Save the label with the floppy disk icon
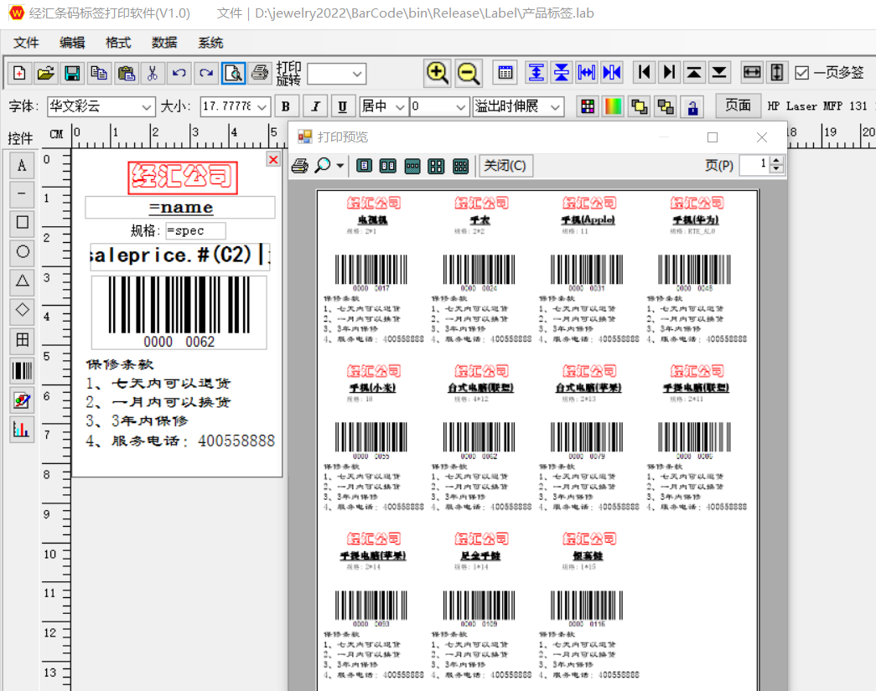This screenshot has height=691, width=876. coord(72,73)
